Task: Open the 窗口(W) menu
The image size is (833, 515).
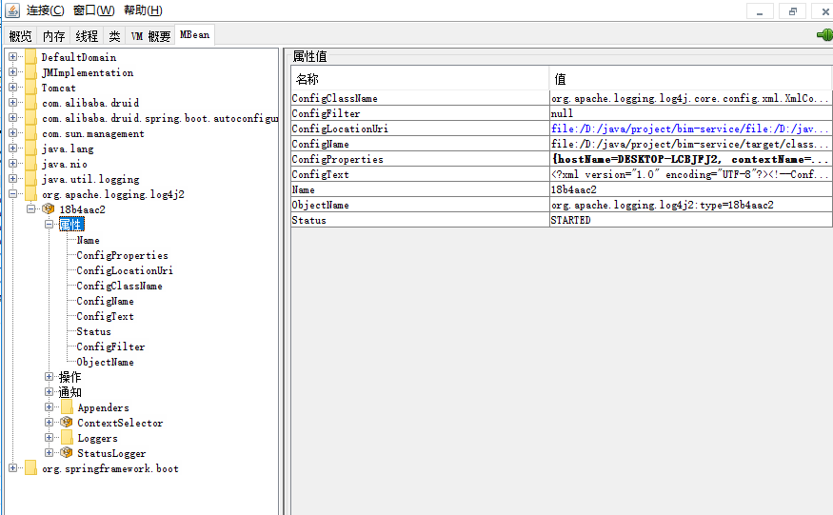Action: 93,10
